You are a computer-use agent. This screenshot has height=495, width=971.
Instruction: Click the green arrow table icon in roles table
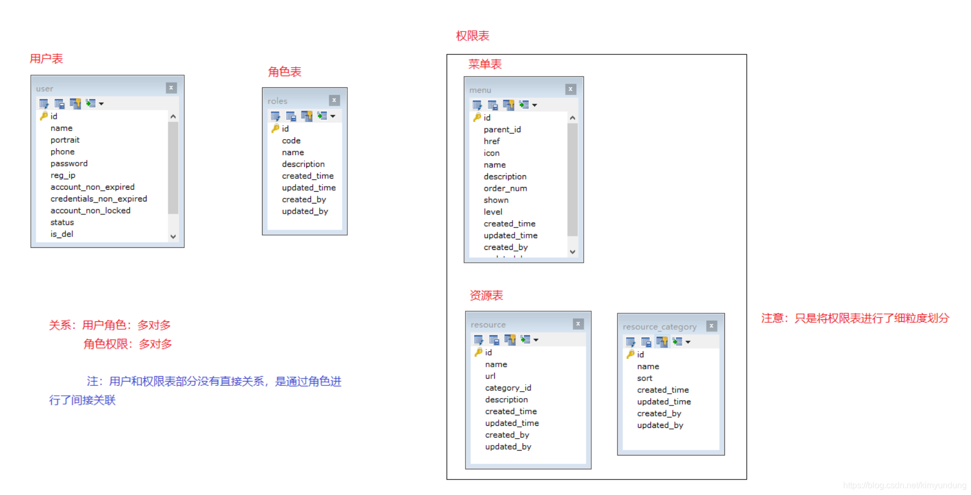[x=322, y=116]
